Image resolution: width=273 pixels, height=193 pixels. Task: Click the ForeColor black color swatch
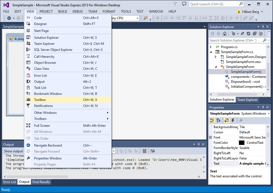242,143
